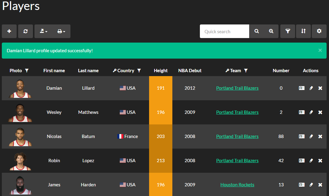This screenshot has width=329, height=196.
Task: Open the Team column filter
Action: point(246,71)
